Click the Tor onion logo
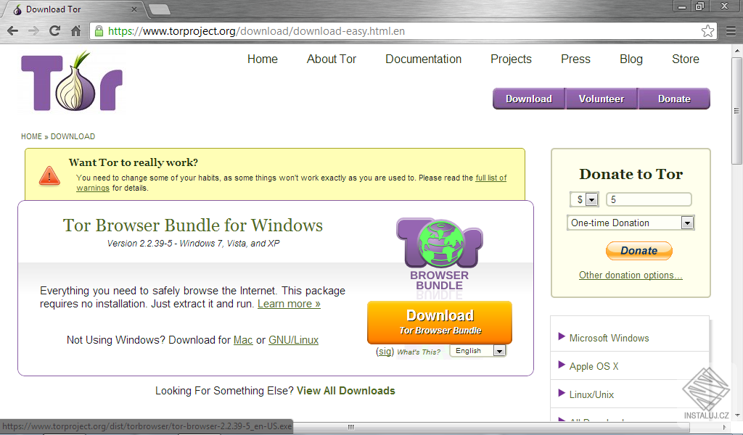Screen dimensions: 743x435 72,80
